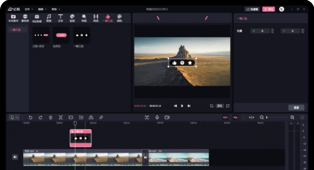Open the 文件 file menu
Screen dimensions: 314x170
coord(29,9)
